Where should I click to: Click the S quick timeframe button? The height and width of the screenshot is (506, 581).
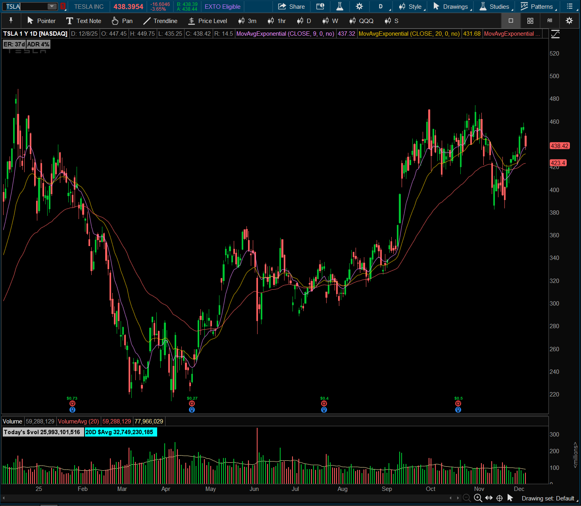click(391, 21)
